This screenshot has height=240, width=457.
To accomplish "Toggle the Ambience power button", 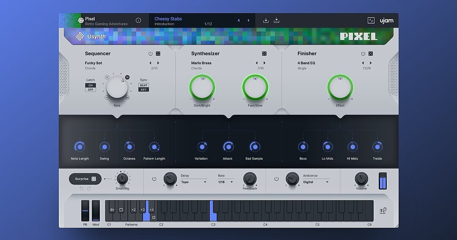I will point(276,179).
